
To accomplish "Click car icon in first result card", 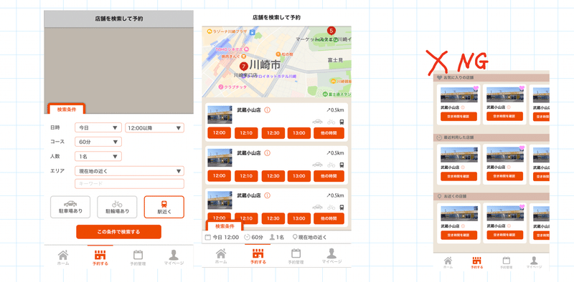I will (317, 122).
